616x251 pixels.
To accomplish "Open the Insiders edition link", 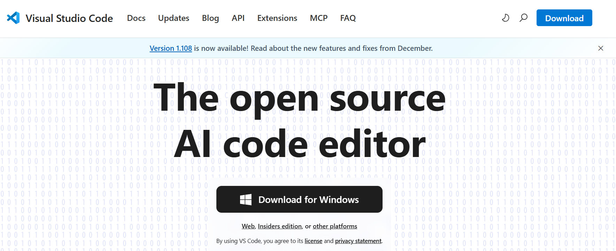I will pos(280,226).
